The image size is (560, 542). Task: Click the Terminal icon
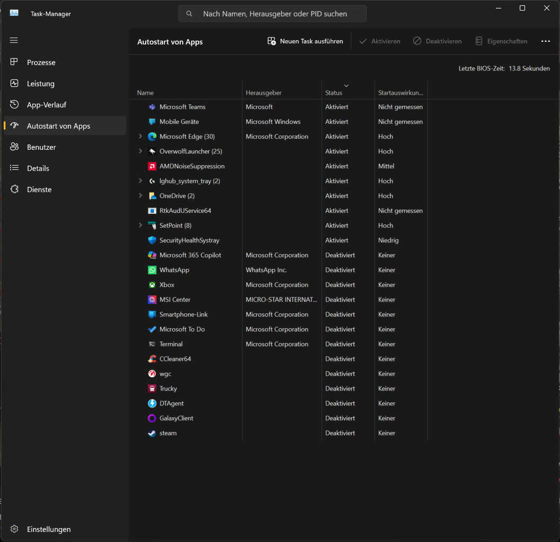pos(152,344)
